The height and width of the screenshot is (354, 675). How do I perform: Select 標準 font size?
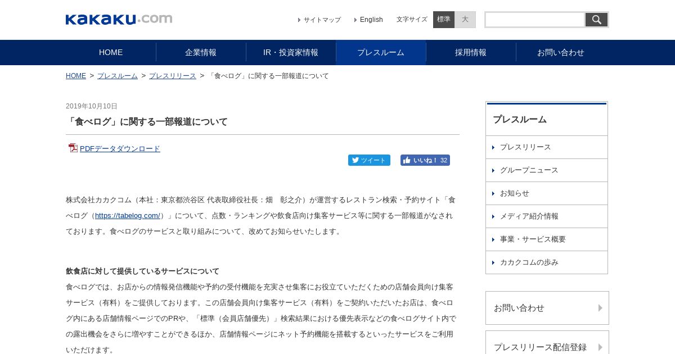(444, 20)
